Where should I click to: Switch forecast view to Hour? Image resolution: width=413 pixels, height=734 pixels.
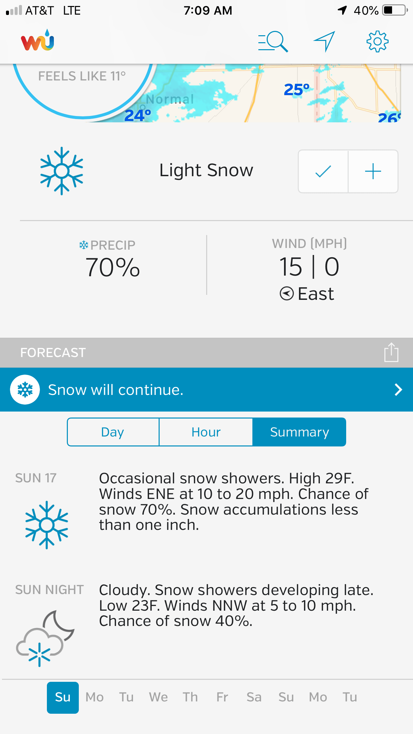(206, 432)
